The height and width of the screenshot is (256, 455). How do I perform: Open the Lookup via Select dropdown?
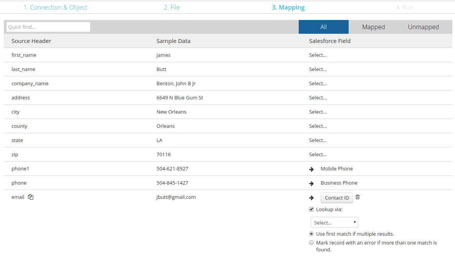click(334, 222)
